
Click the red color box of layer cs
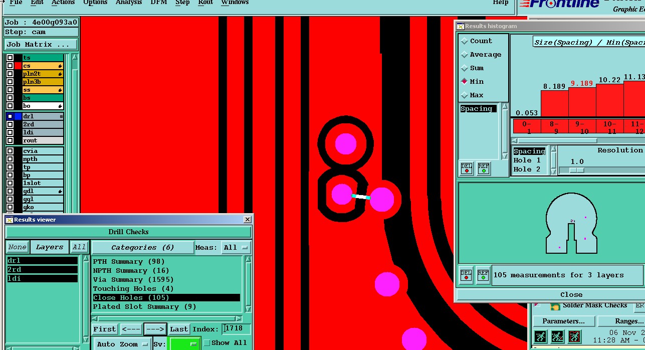[x=18, y=66]
